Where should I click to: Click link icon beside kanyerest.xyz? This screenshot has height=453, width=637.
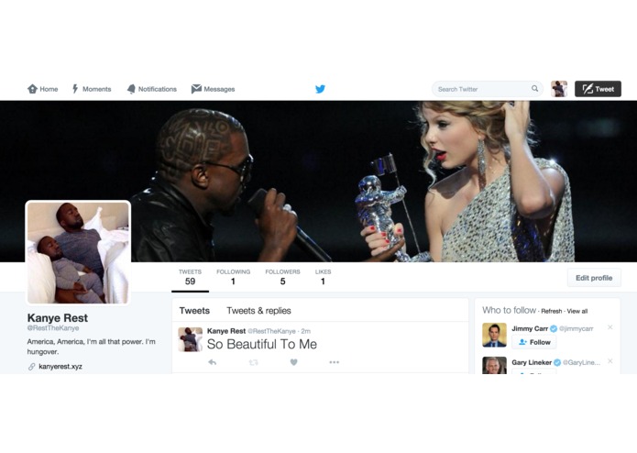32,367
